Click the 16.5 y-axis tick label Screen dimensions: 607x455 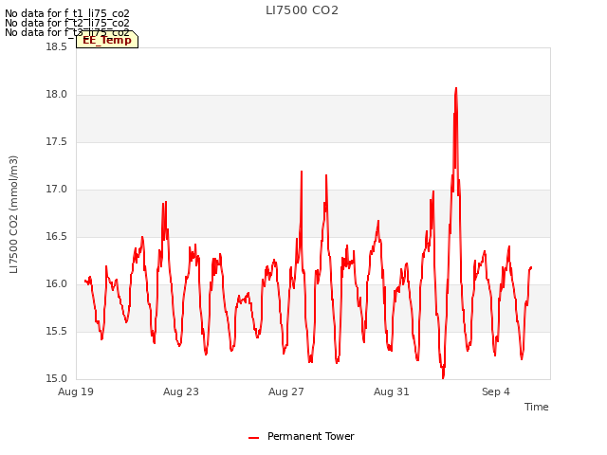57,237
